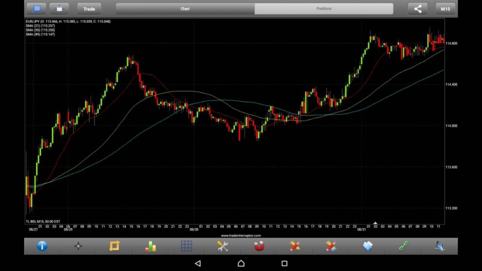This screenshot has height=271, width=482.
Task: Open wrench and screwdriver settings
Action: click(x=223, y=246)
